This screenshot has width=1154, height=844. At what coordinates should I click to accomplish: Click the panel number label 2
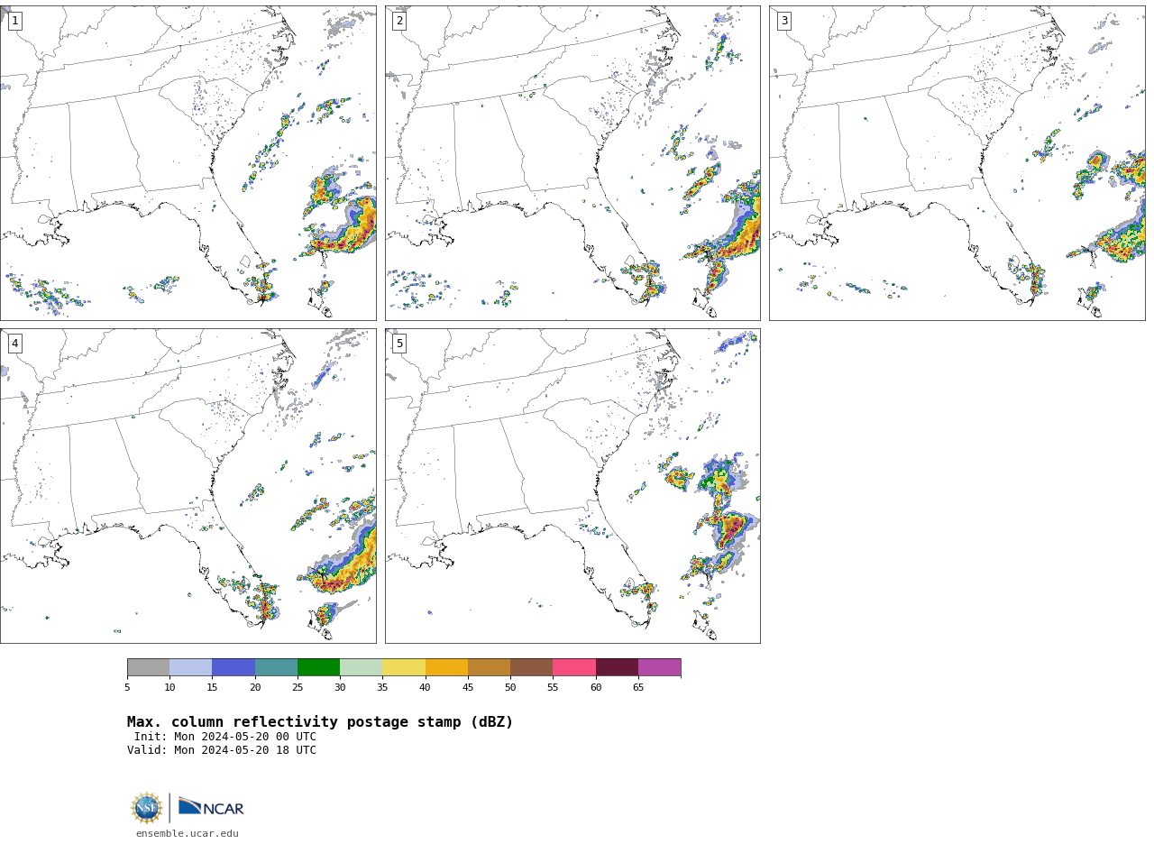click(399, 21)
